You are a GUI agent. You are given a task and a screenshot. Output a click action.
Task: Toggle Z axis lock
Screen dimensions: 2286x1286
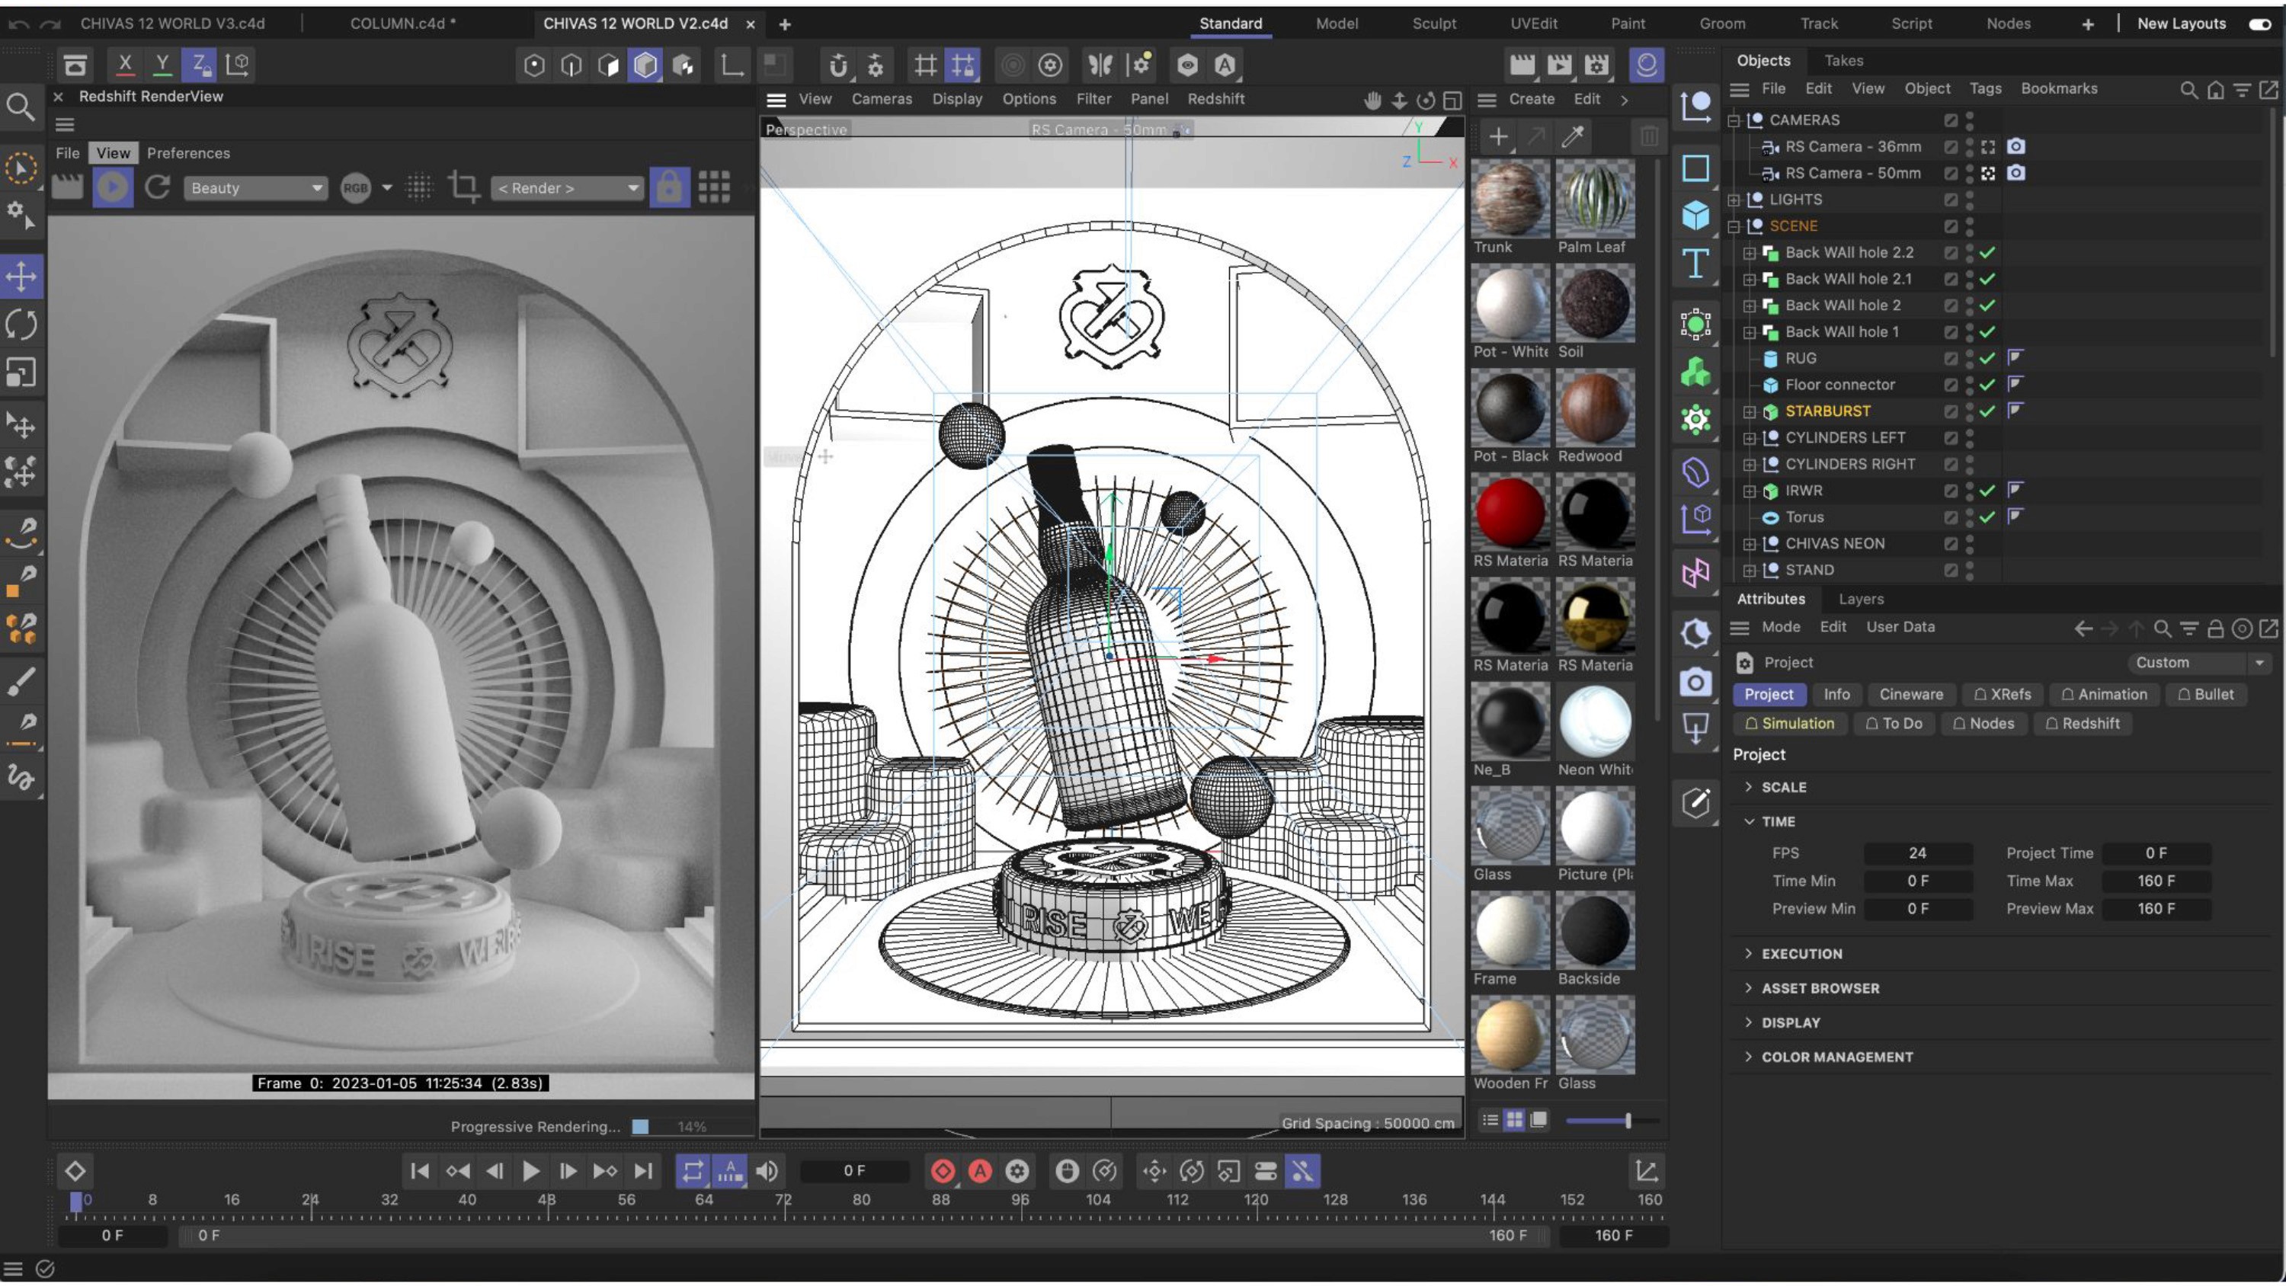click(200, 64)
